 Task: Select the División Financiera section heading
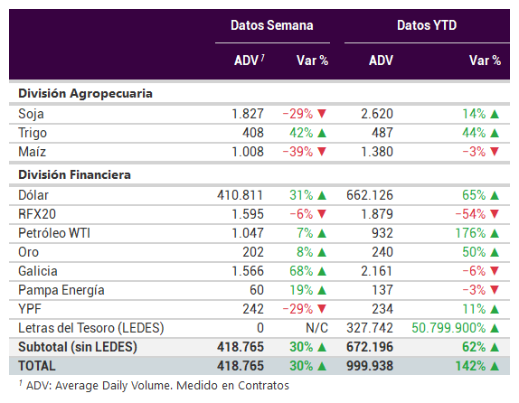[74, 174]
